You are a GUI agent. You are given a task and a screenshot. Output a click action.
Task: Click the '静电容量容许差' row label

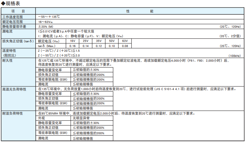[x=14, y=27]
